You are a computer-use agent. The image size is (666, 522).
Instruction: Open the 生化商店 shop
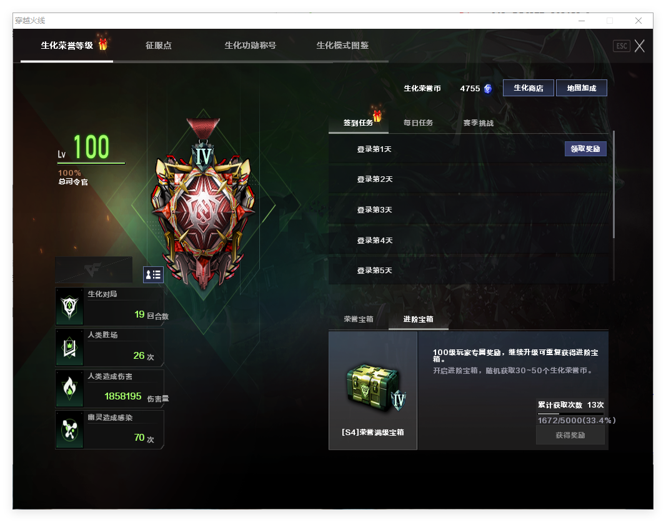528,88
